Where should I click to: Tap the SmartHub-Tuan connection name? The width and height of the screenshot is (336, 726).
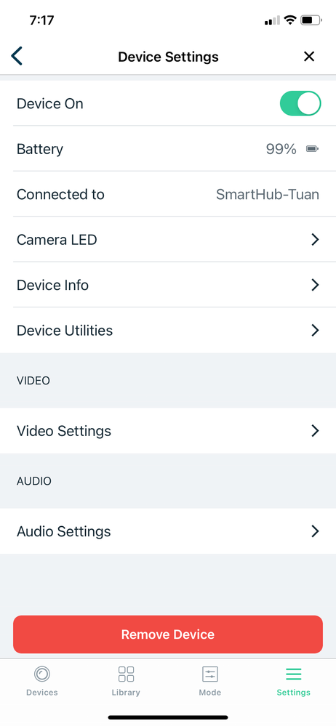tap(268, 195)
